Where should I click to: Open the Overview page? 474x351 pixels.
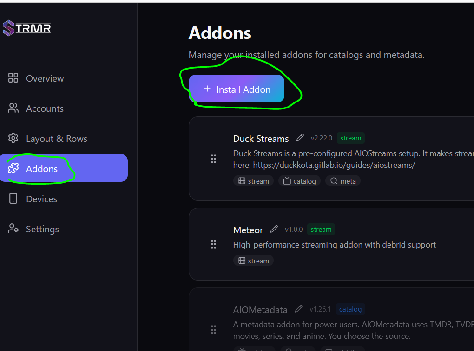tap(45, 78)
